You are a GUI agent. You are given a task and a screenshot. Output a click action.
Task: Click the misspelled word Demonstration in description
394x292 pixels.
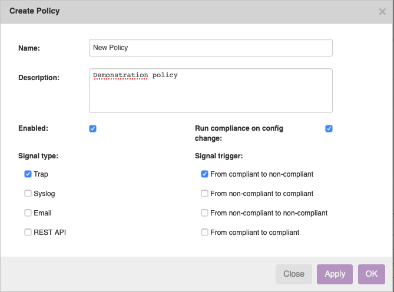click(x=120, y=75)
